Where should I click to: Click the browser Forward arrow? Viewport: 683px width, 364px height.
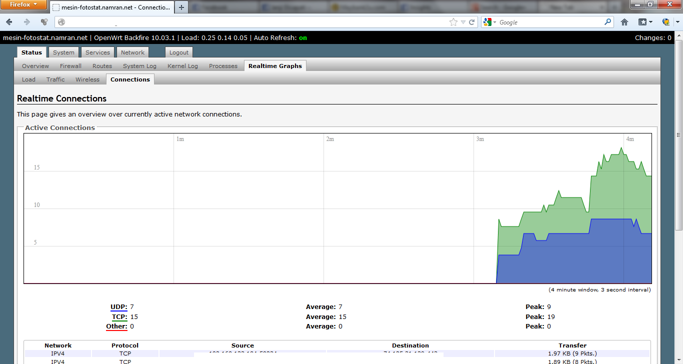(27, 22)
